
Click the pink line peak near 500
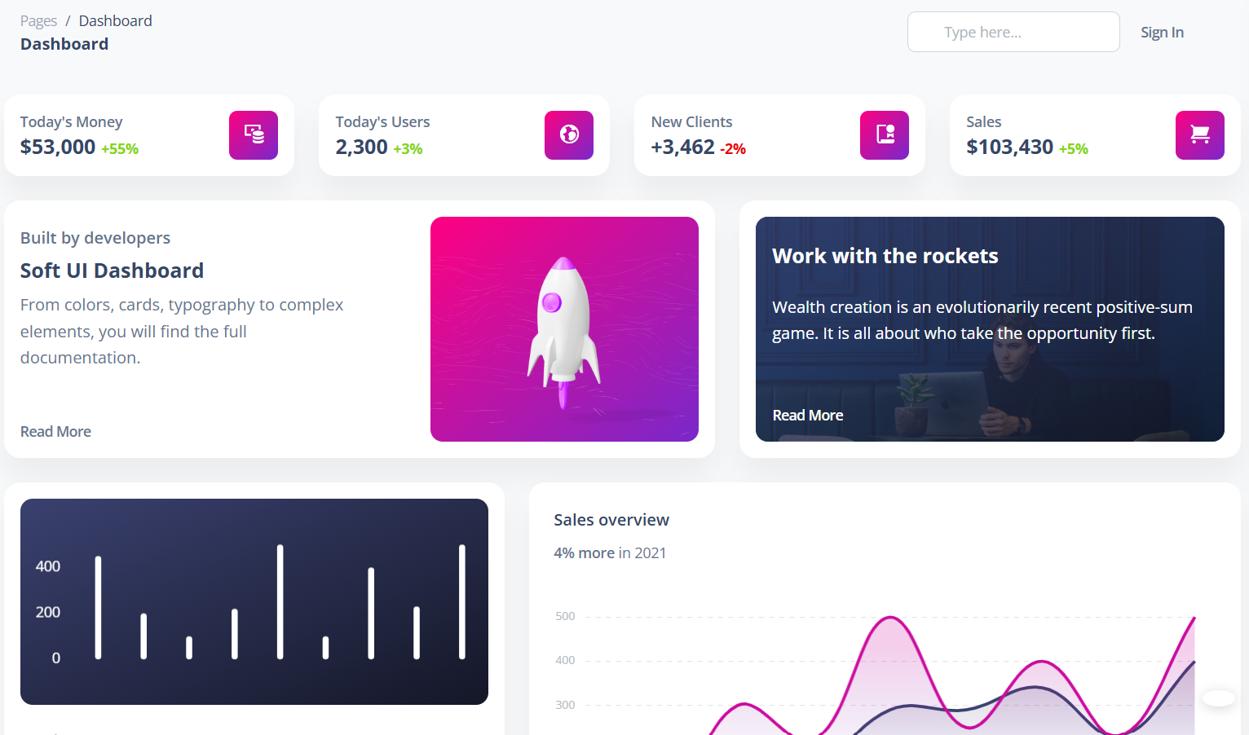(x=889, y=618)
